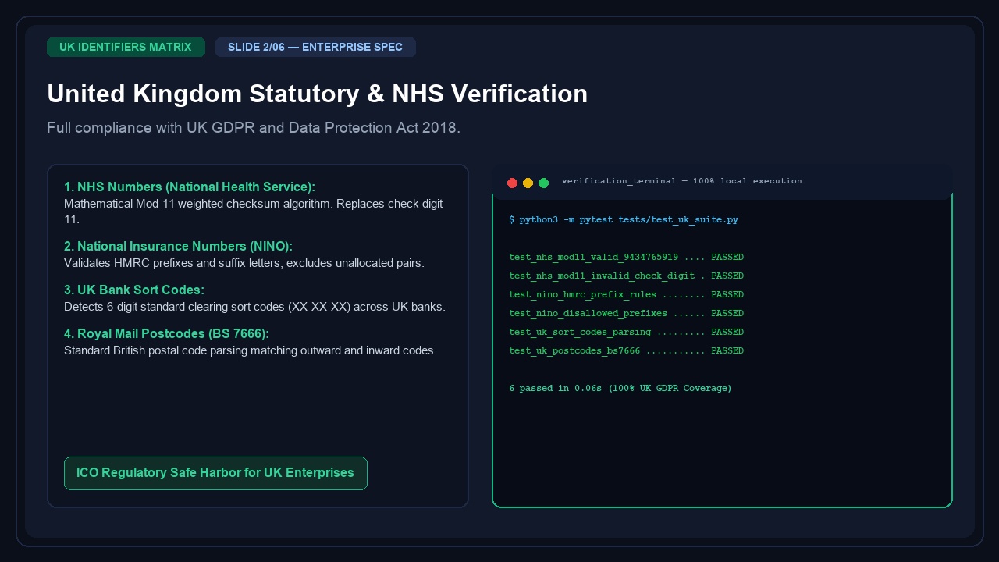Viewport: 999px width, 562px height.
Task: Click the python3 -m pytest command line
Action: pyautogui.click(x=624, y=220)
